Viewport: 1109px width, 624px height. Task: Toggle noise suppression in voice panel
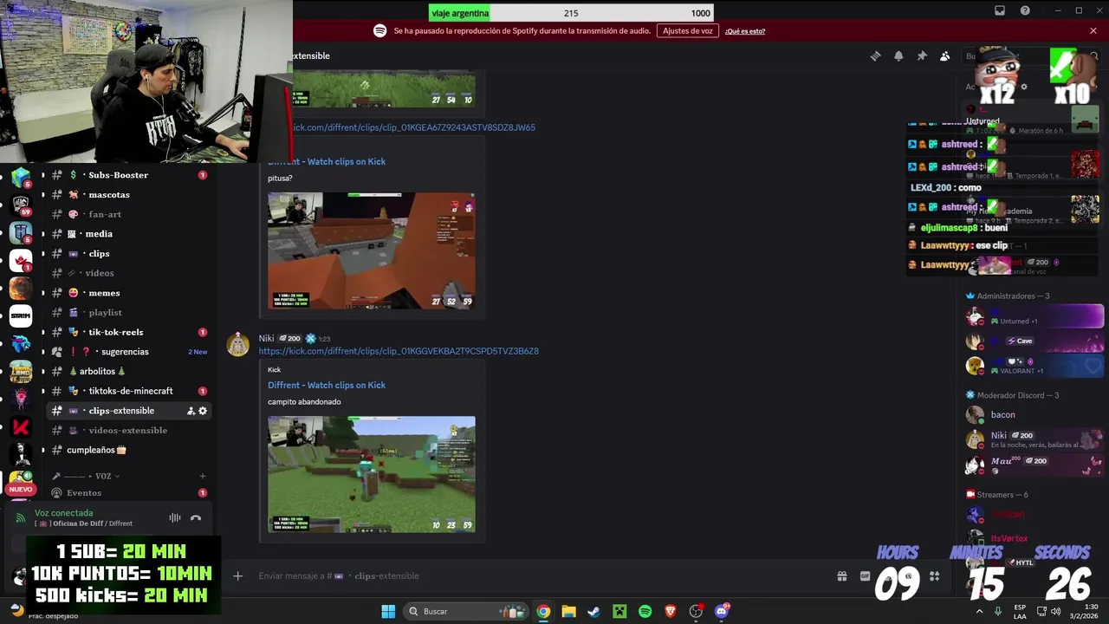point(175,518)
